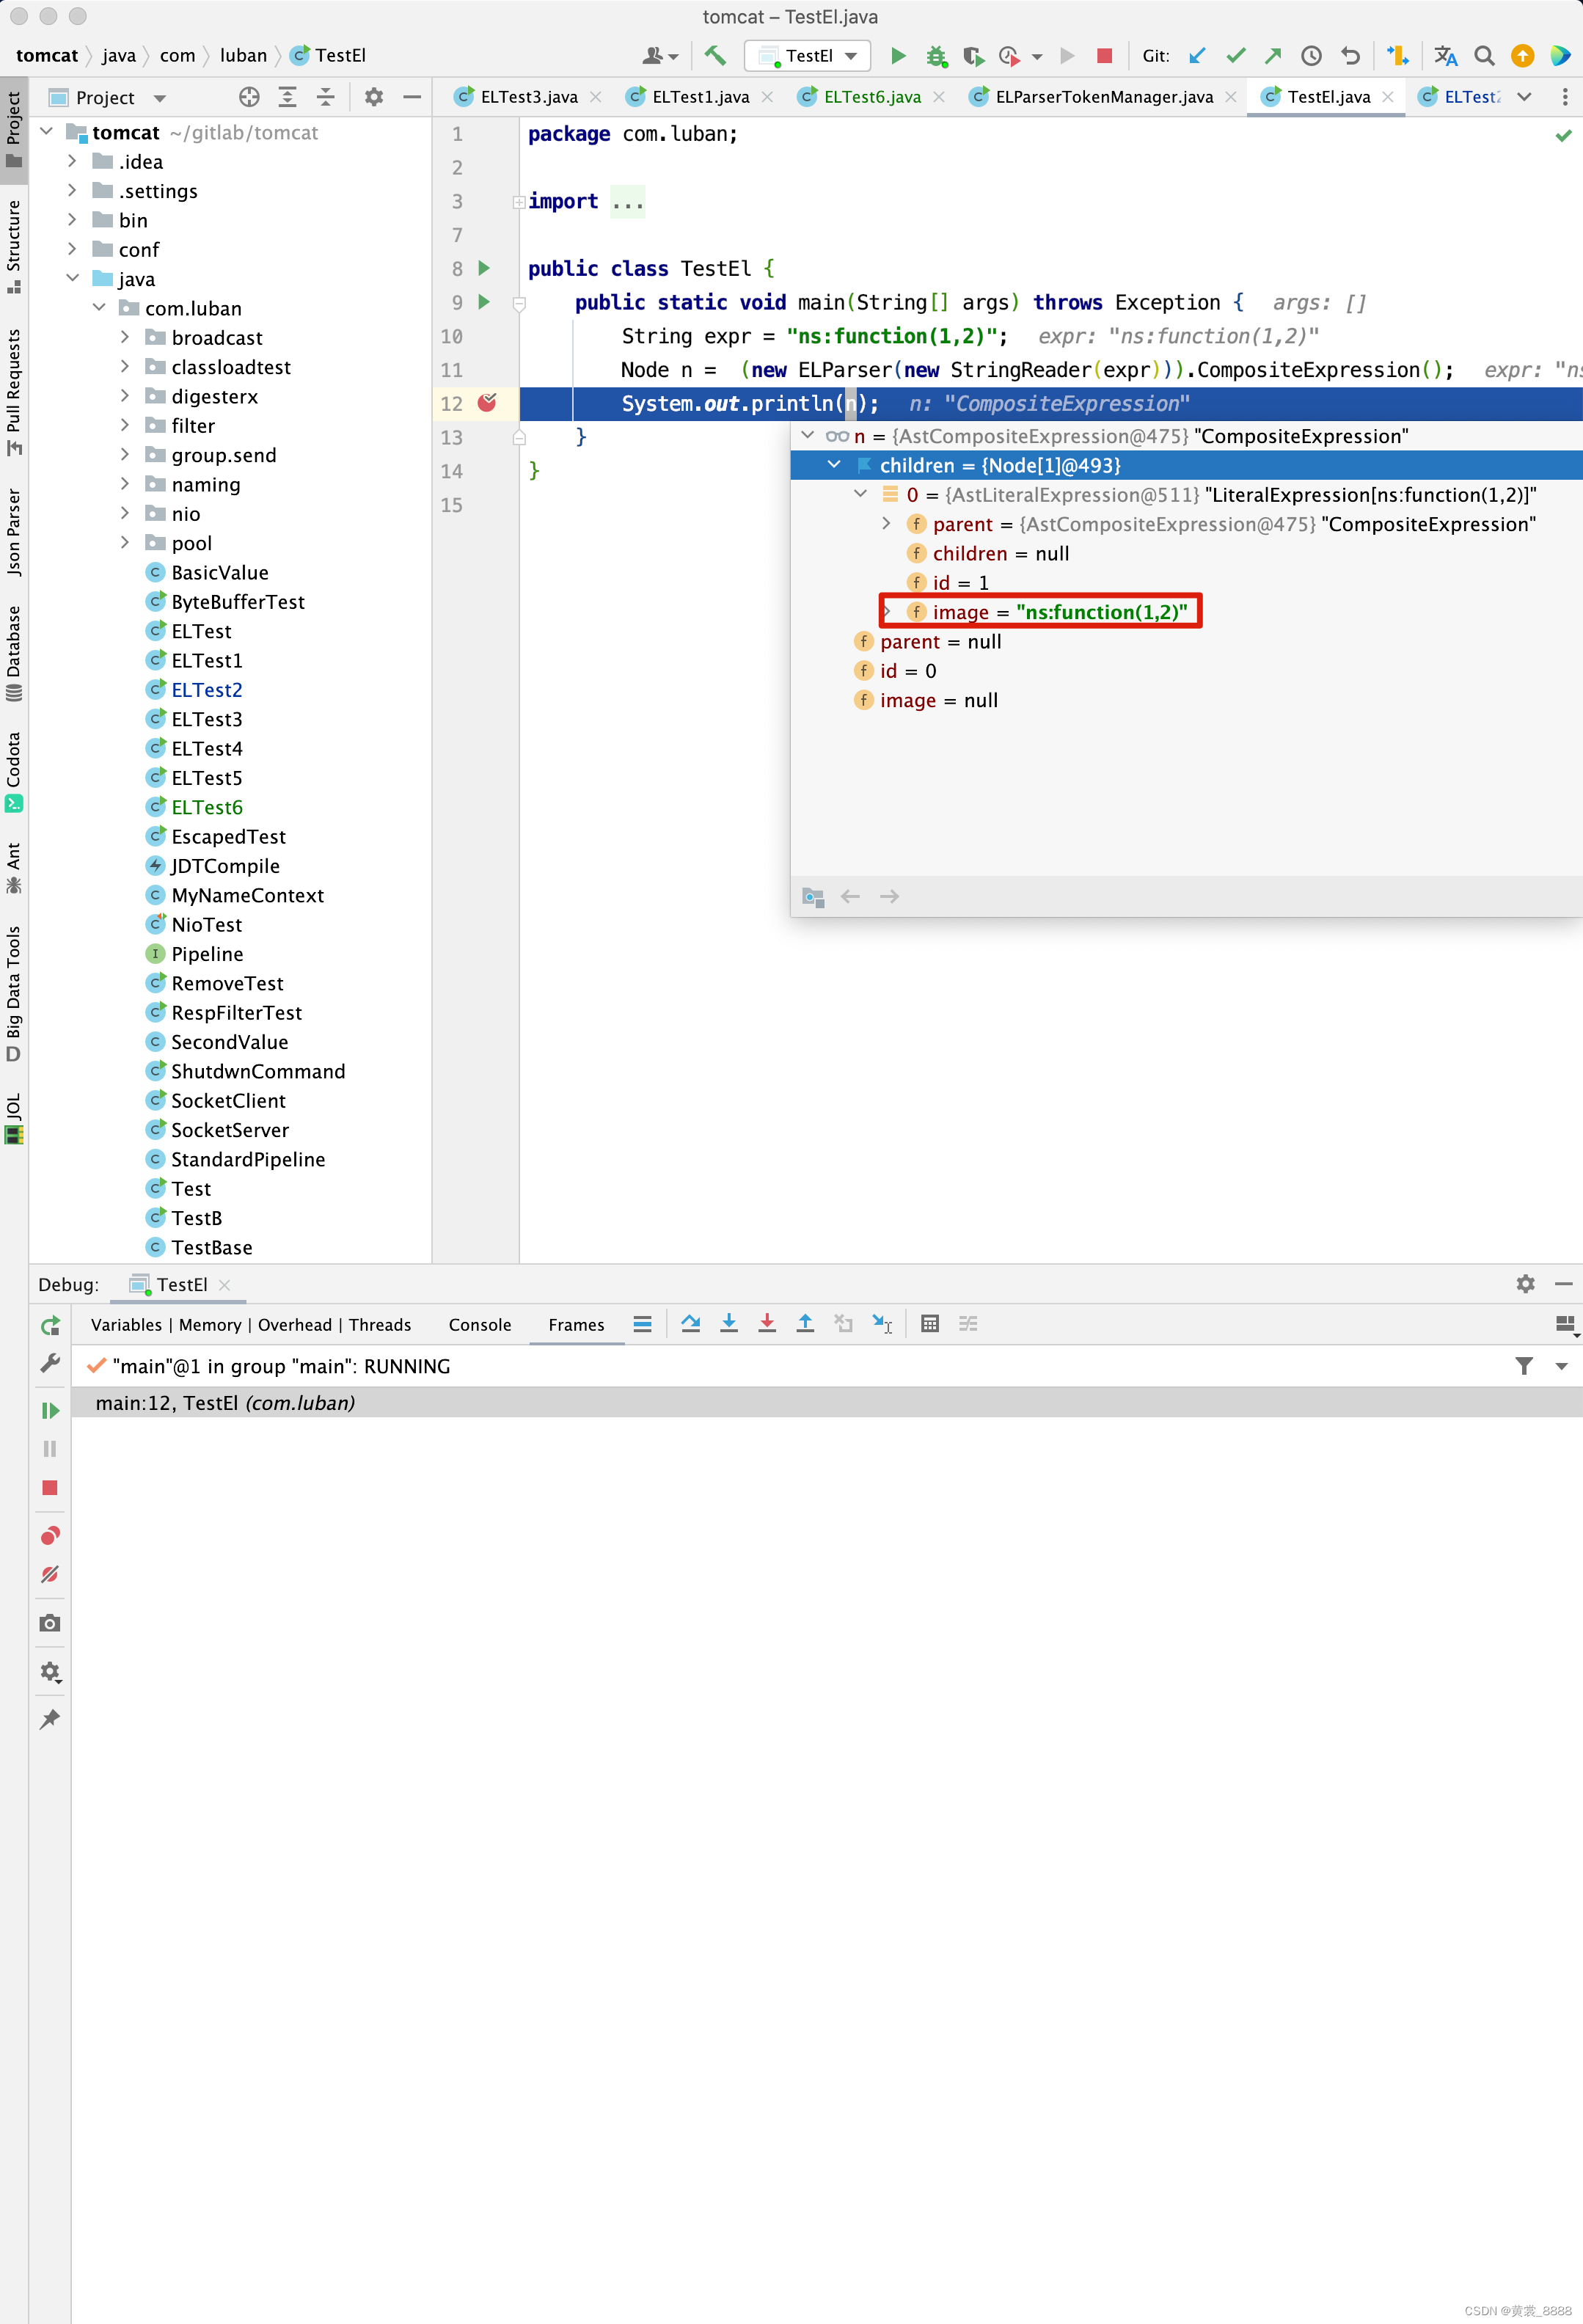Expand the .idea folder
Viewport: 1583px width, 2324px height.
[72, 161]
